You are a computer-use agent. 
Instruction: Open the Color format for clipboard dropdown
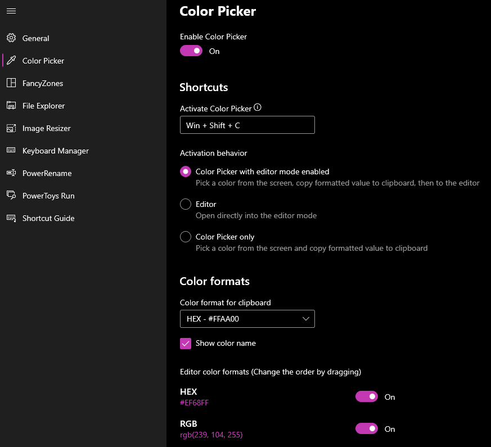point(247,319)
